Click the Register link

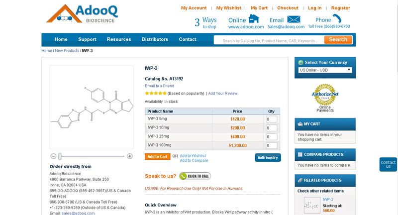tap(341, 8)
